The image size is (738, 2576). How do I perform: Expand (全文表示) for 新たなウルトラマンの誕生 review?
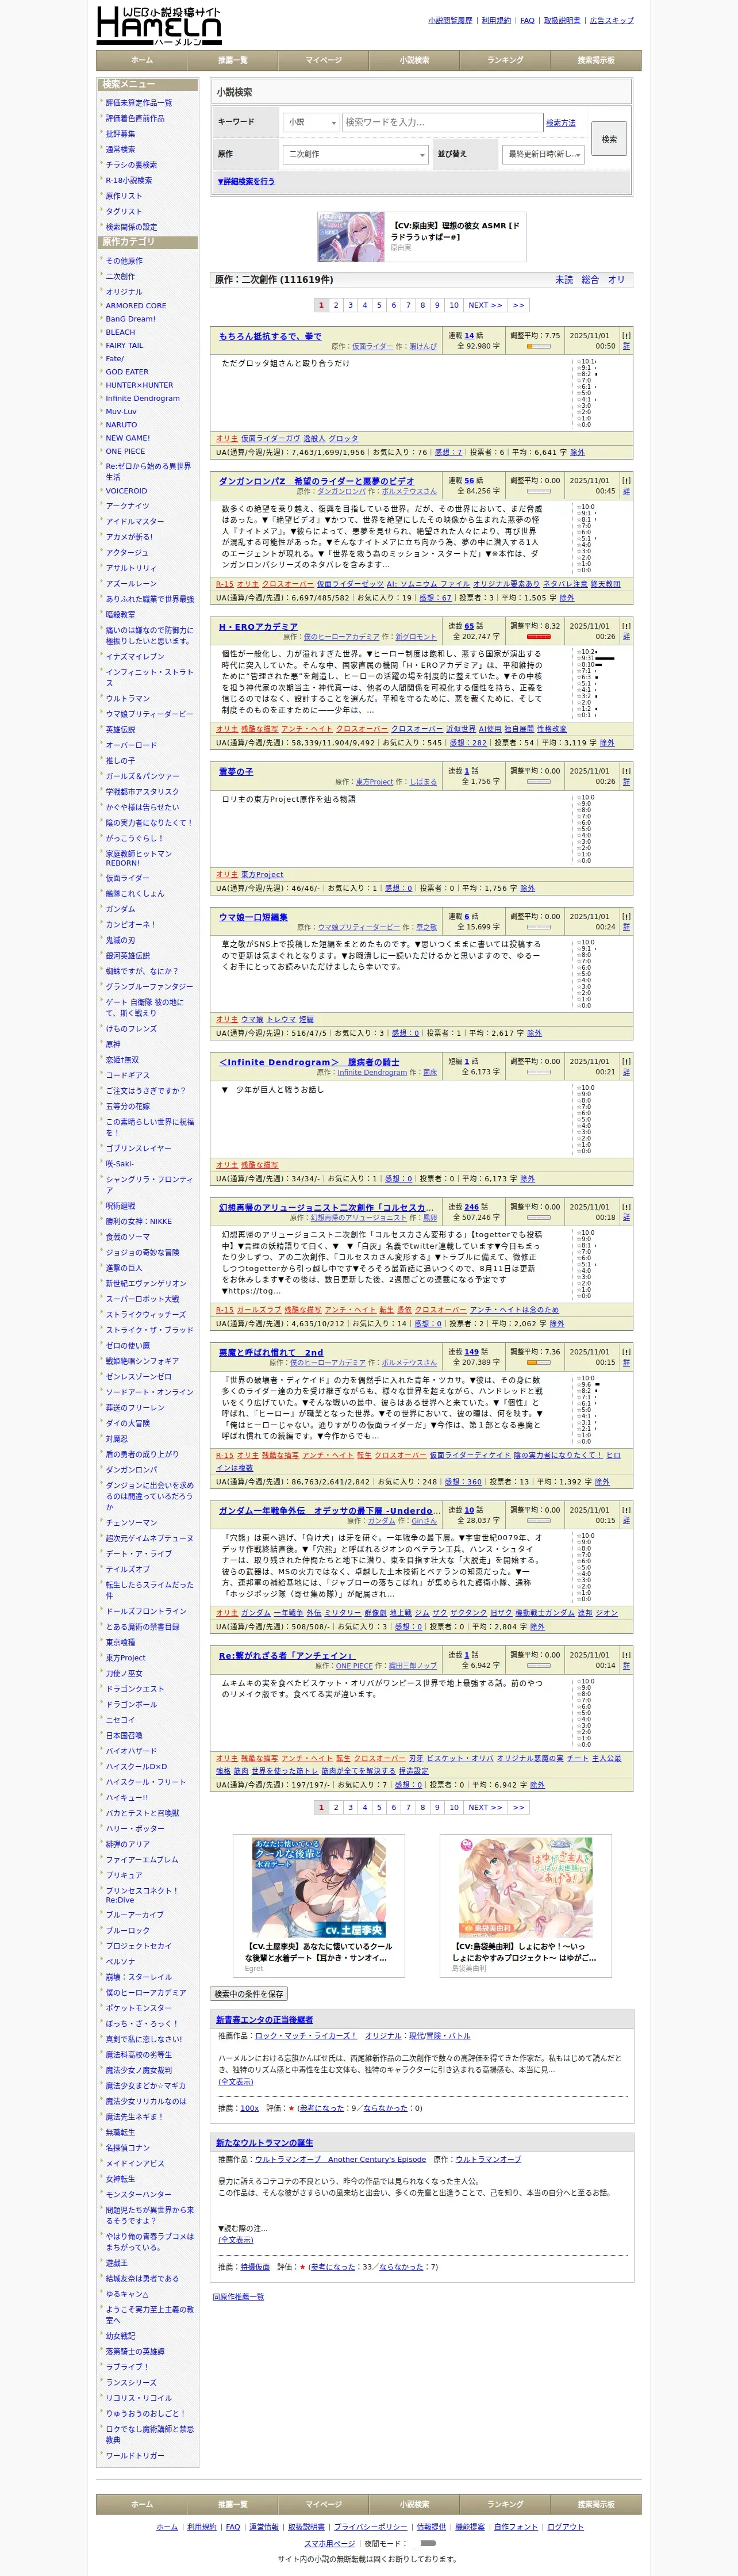pos(235,2239)
